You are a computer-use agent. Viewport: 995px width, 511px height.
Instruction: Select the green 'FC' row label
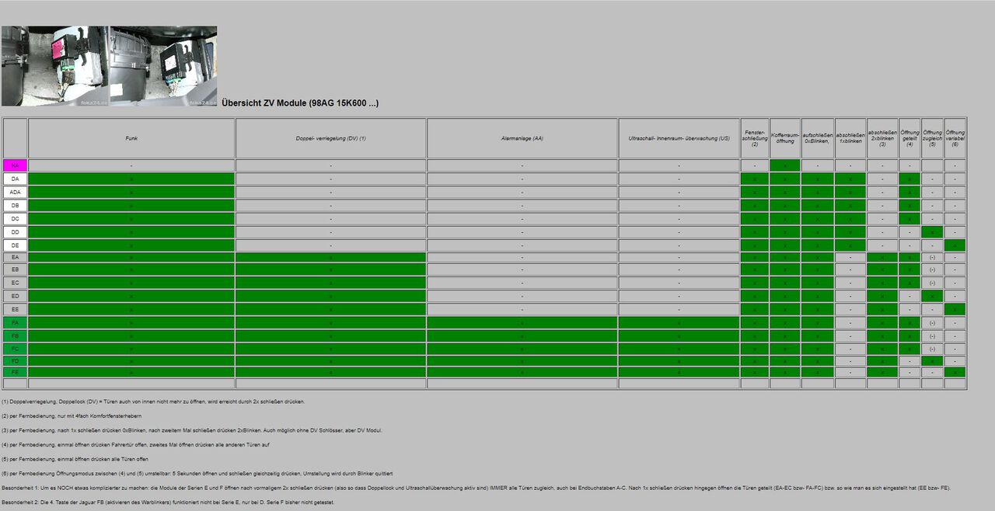(x=16, y=349)
